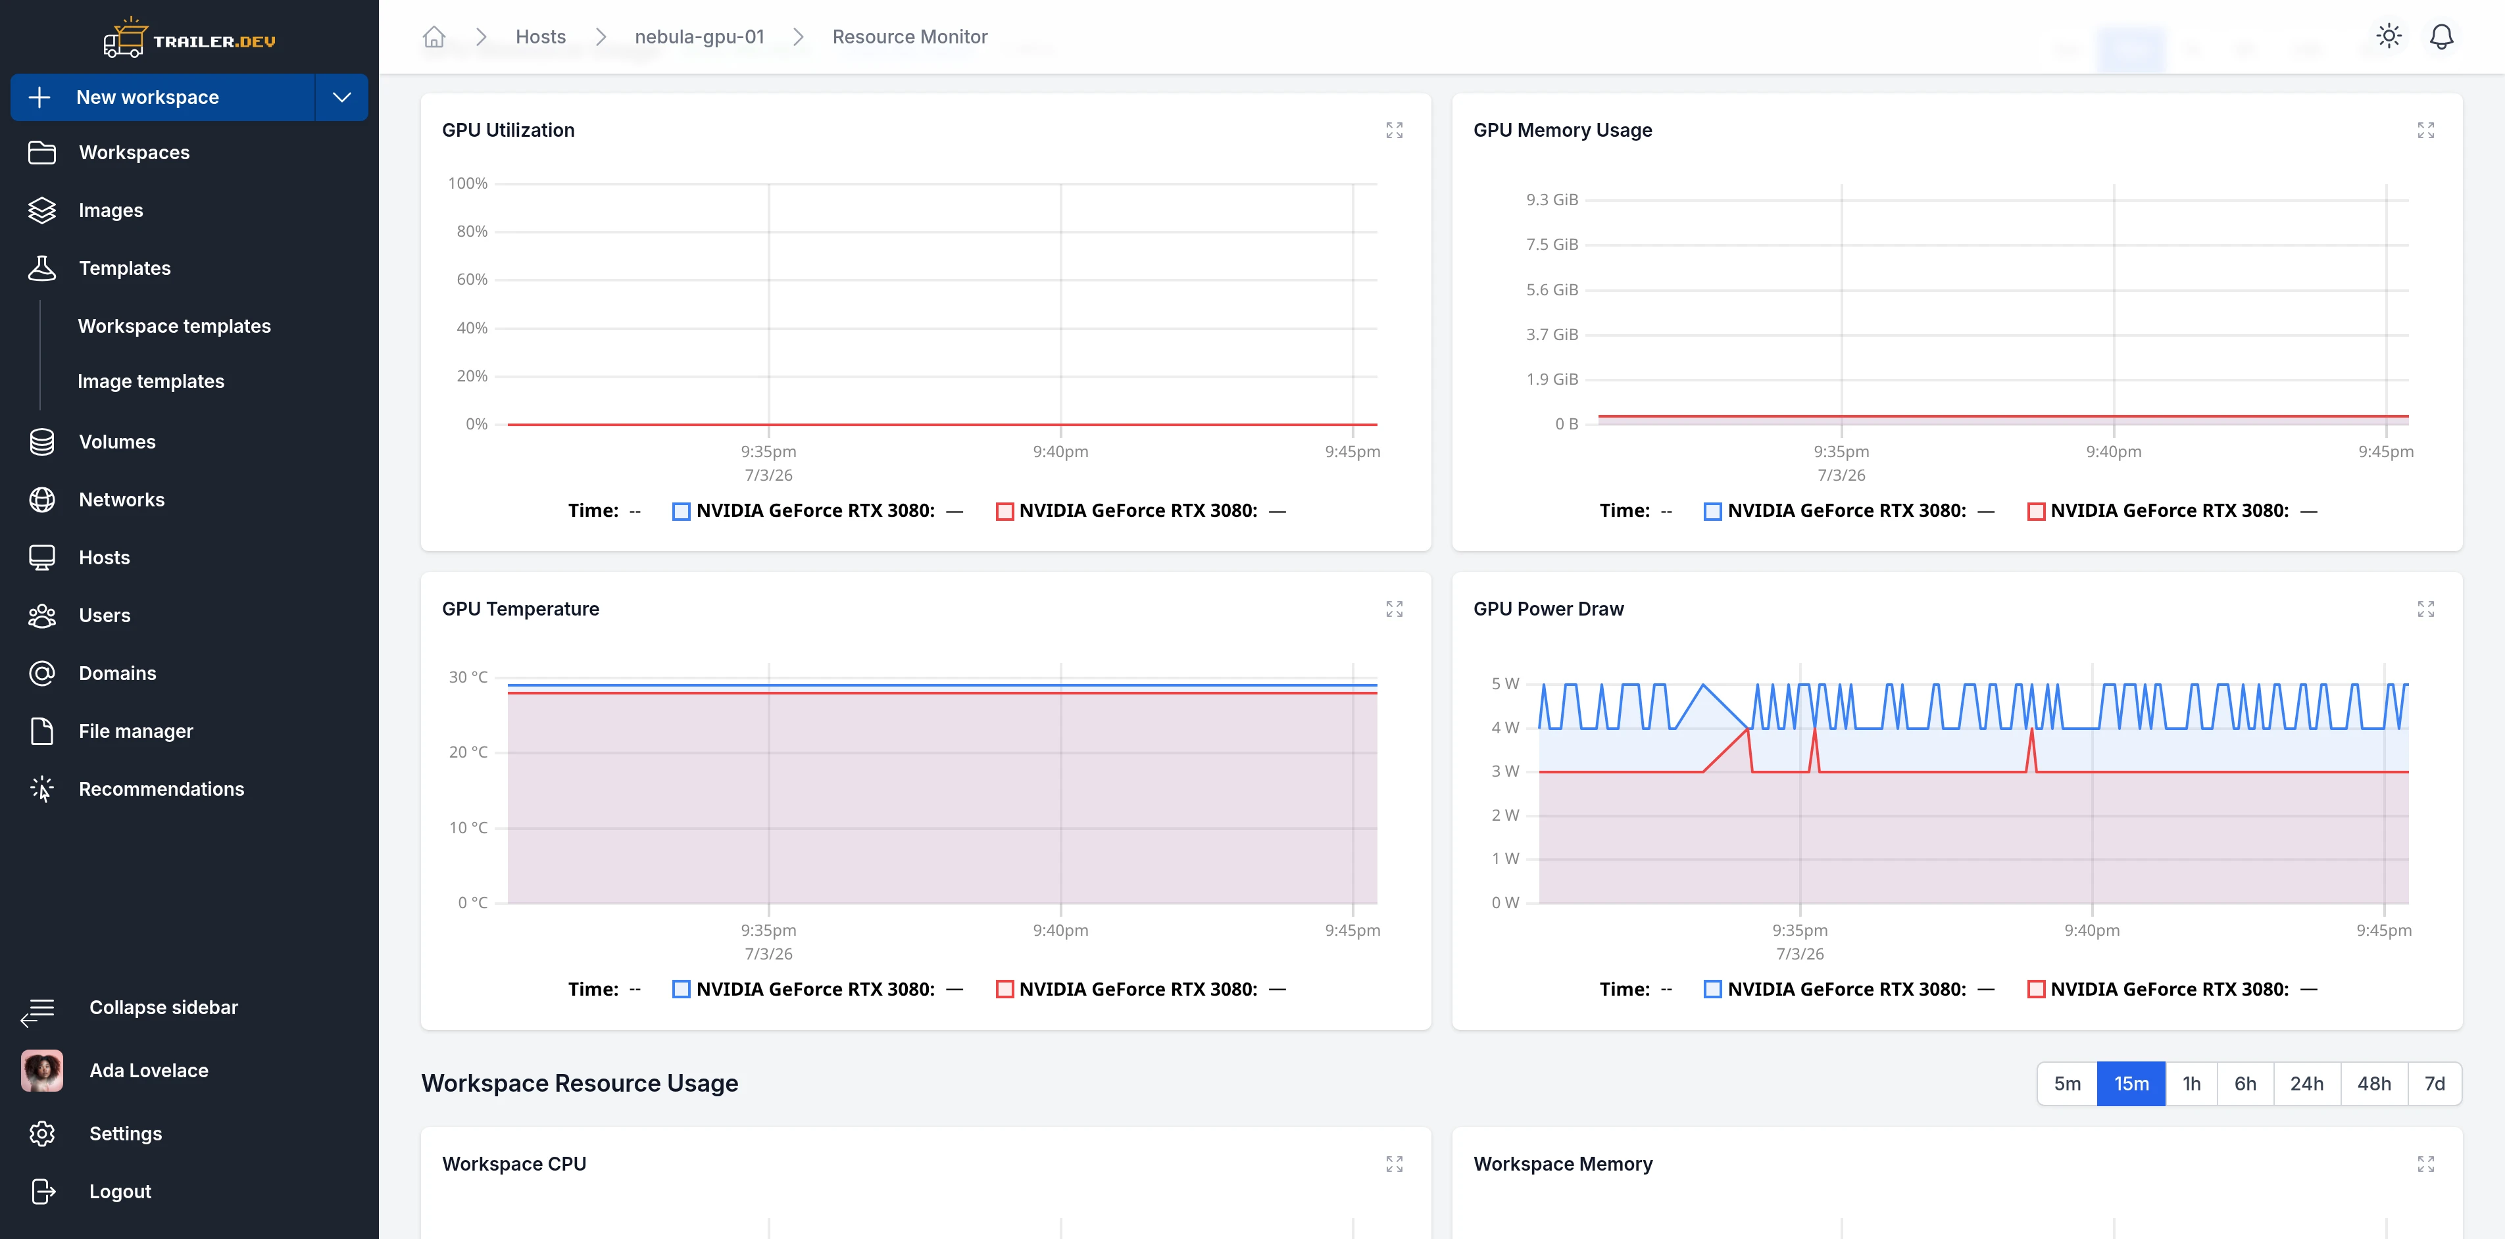The height and width of the screenshot is (1239, 2505).
Task: Click the Templates flask icon
Action: point(42,268)
